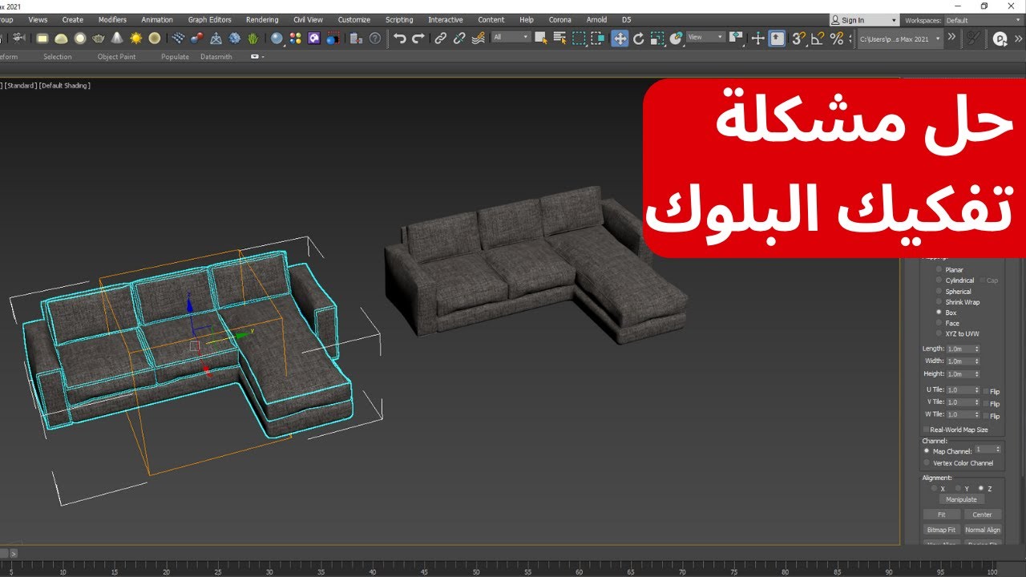
Task: Open the Rendering menu
Action: tap(262, 20)
